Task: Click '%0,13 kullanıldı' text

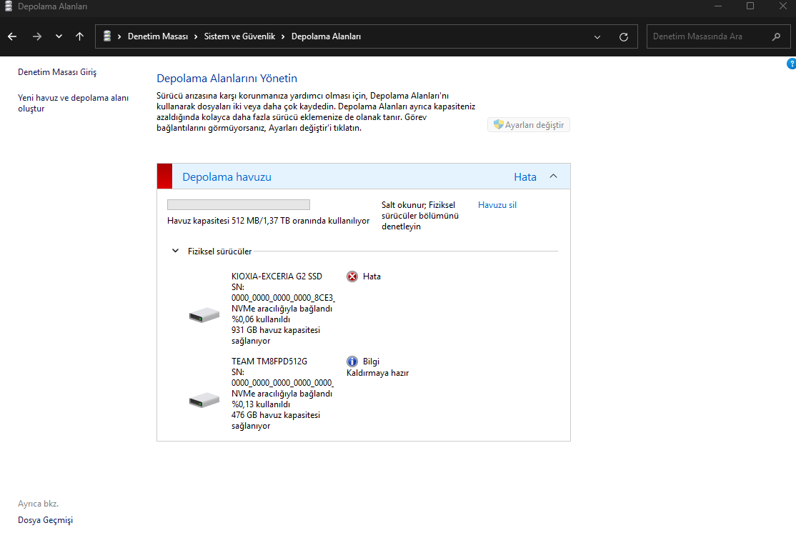Action: [x=261, y=404]
